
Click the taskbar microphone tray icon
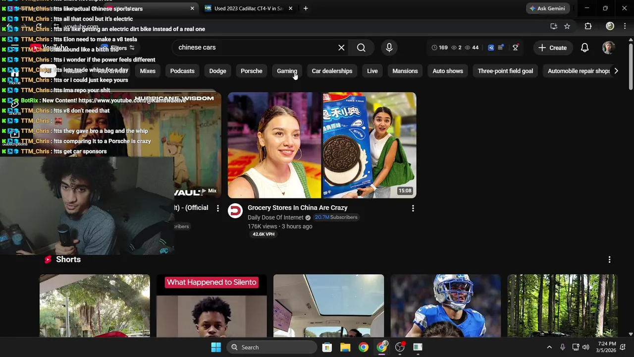pyautogui.click(x=563, y=348)
